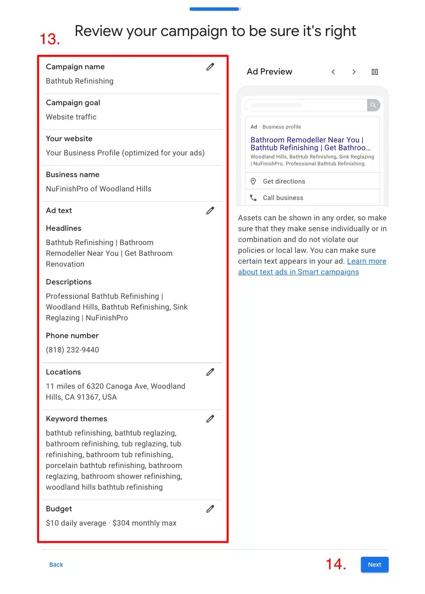Open Keyword themes editor pencil
Viewport: 425px width, 594px height.
point(210,419)
